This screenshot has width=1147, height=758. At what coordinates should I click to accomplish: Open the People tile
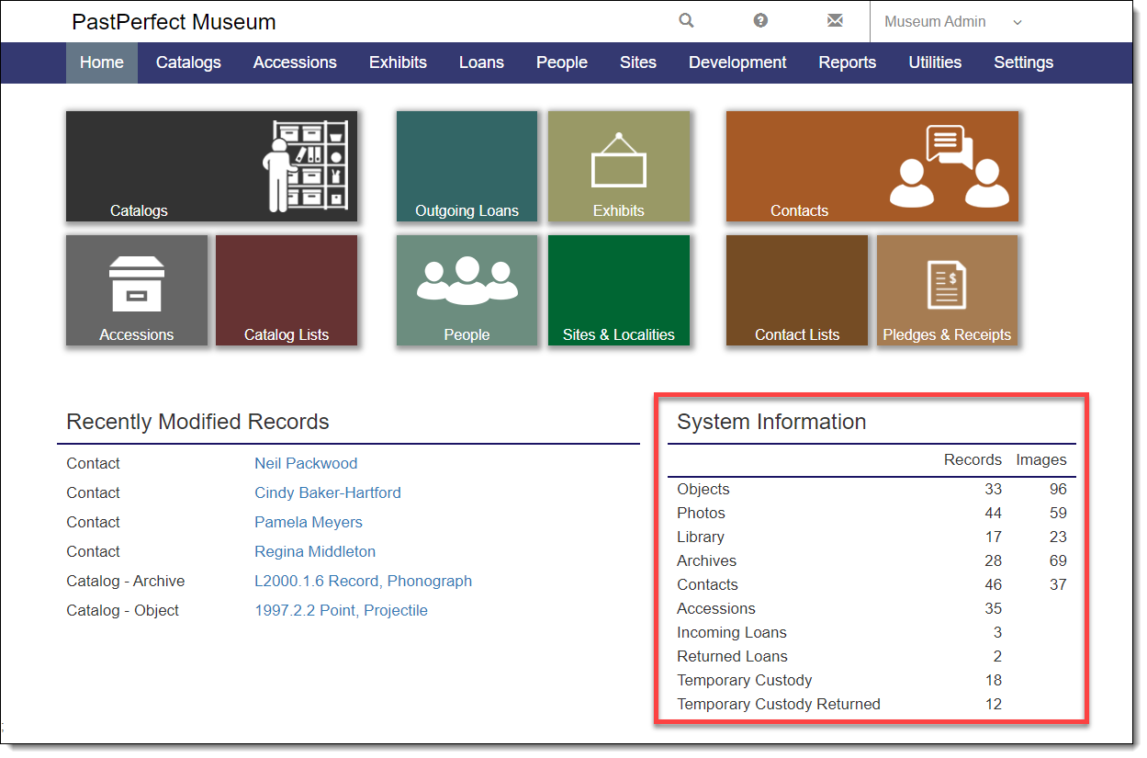coord(467,290)
